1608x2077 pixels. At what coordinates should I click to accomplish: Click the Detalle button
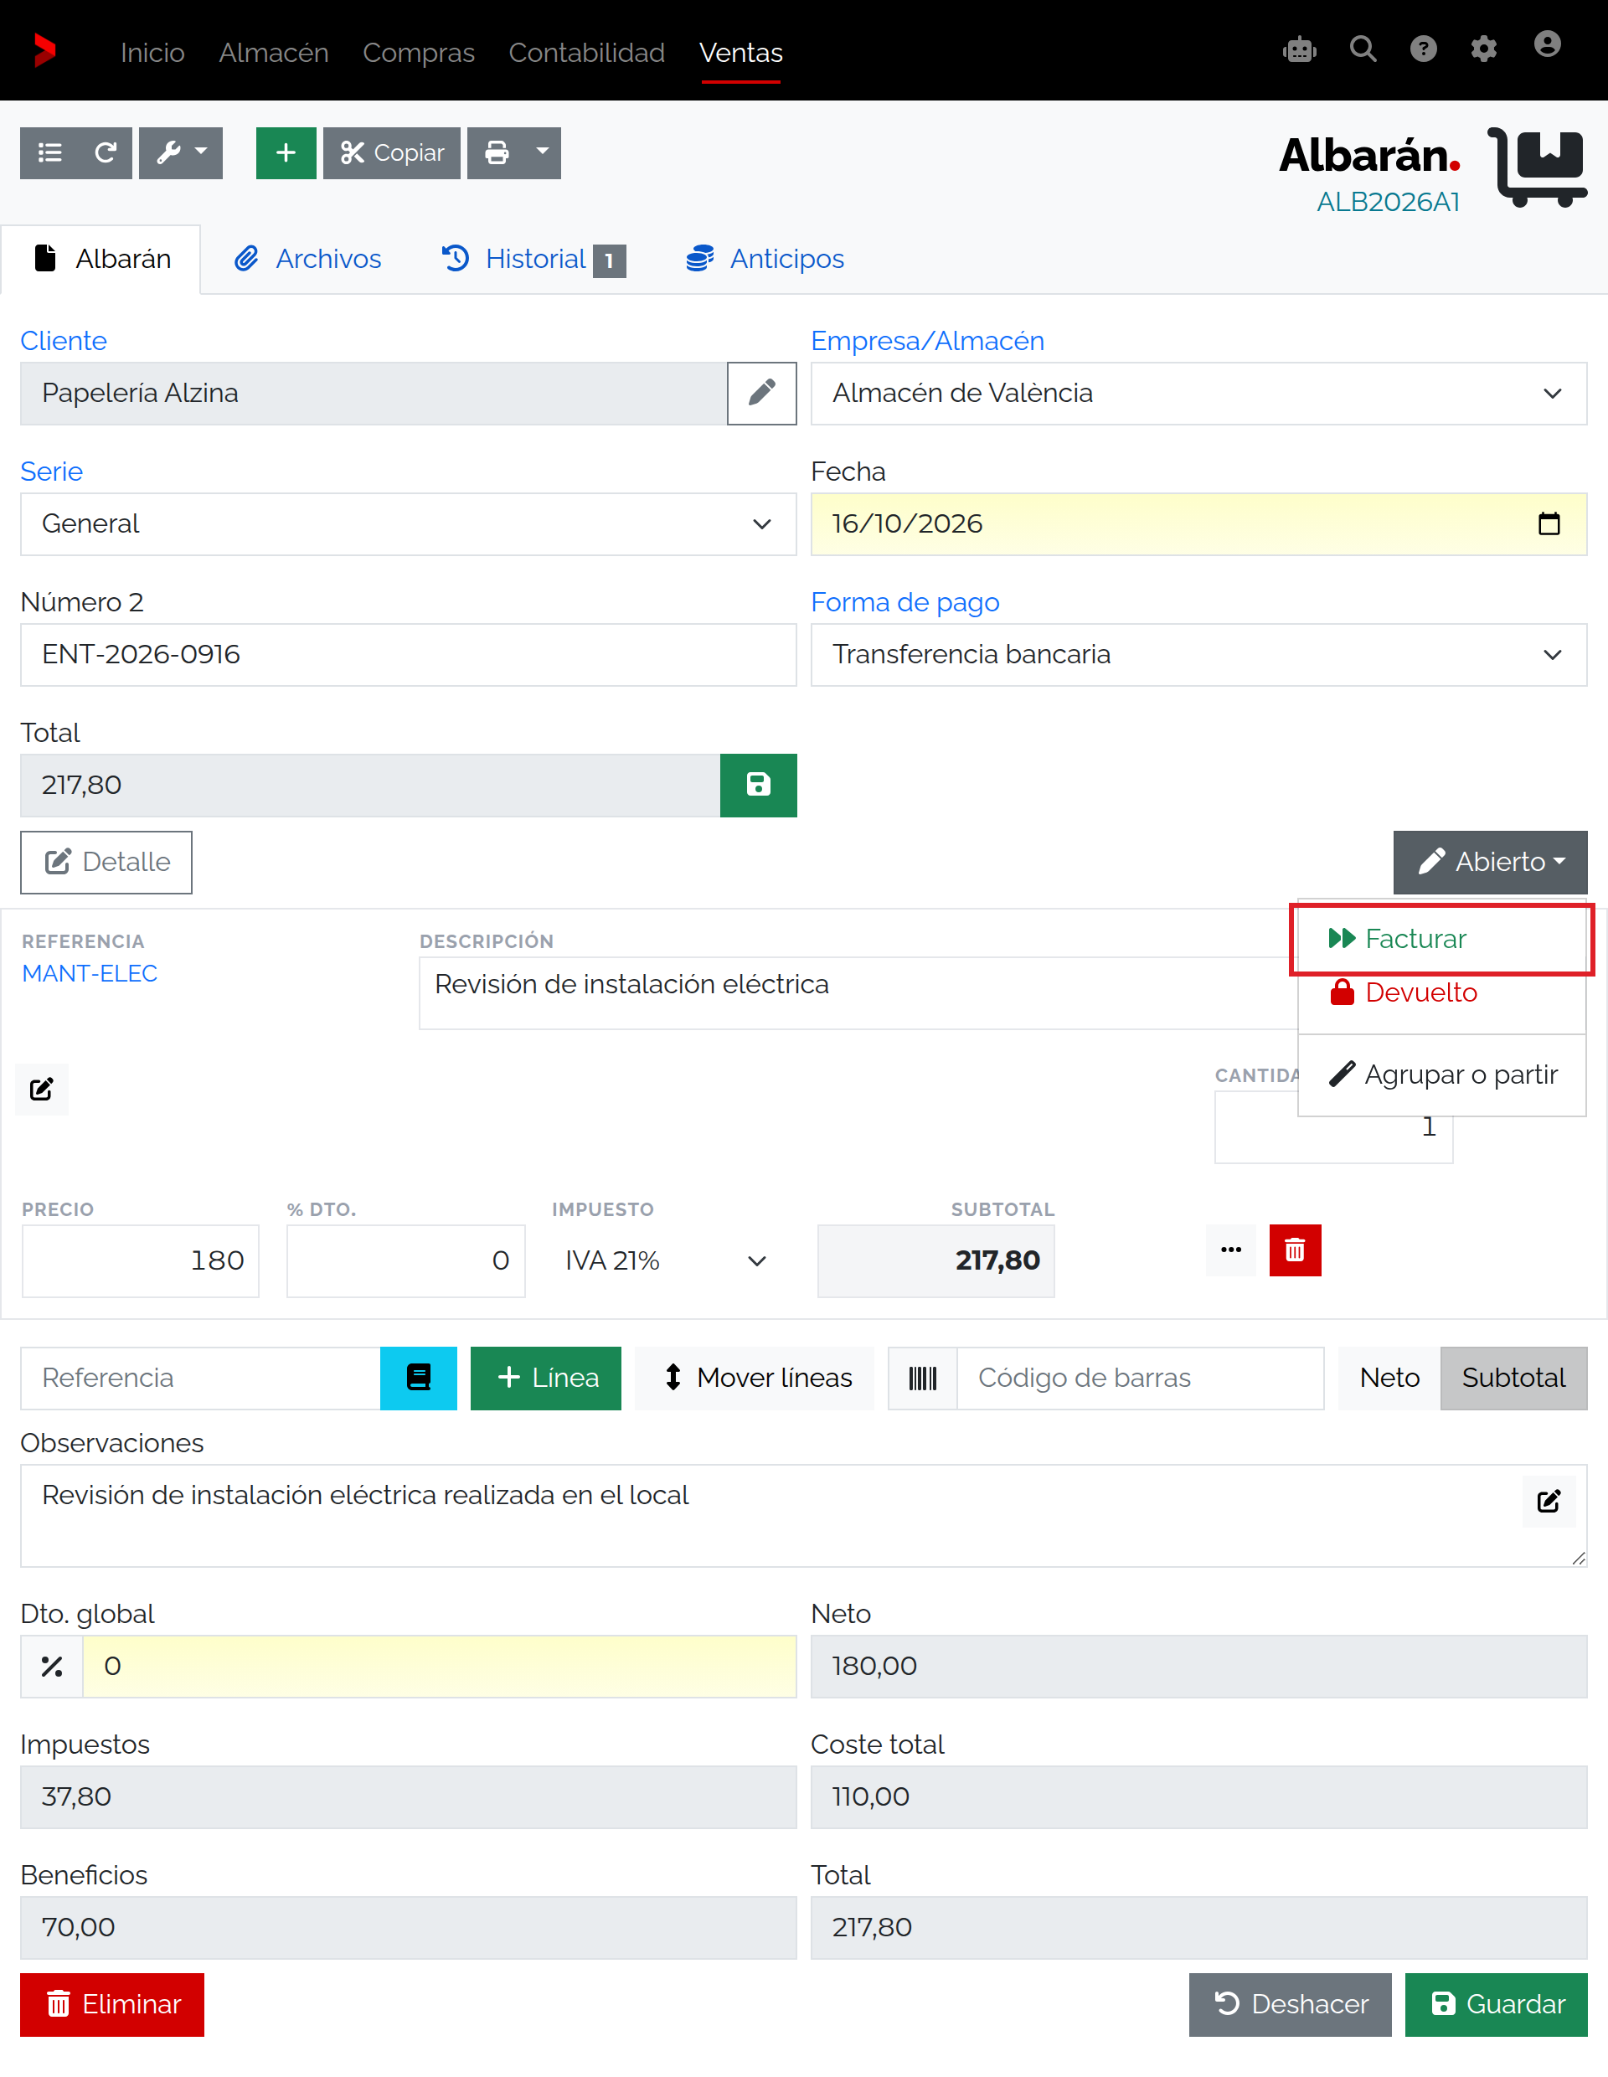coord(106,862)
